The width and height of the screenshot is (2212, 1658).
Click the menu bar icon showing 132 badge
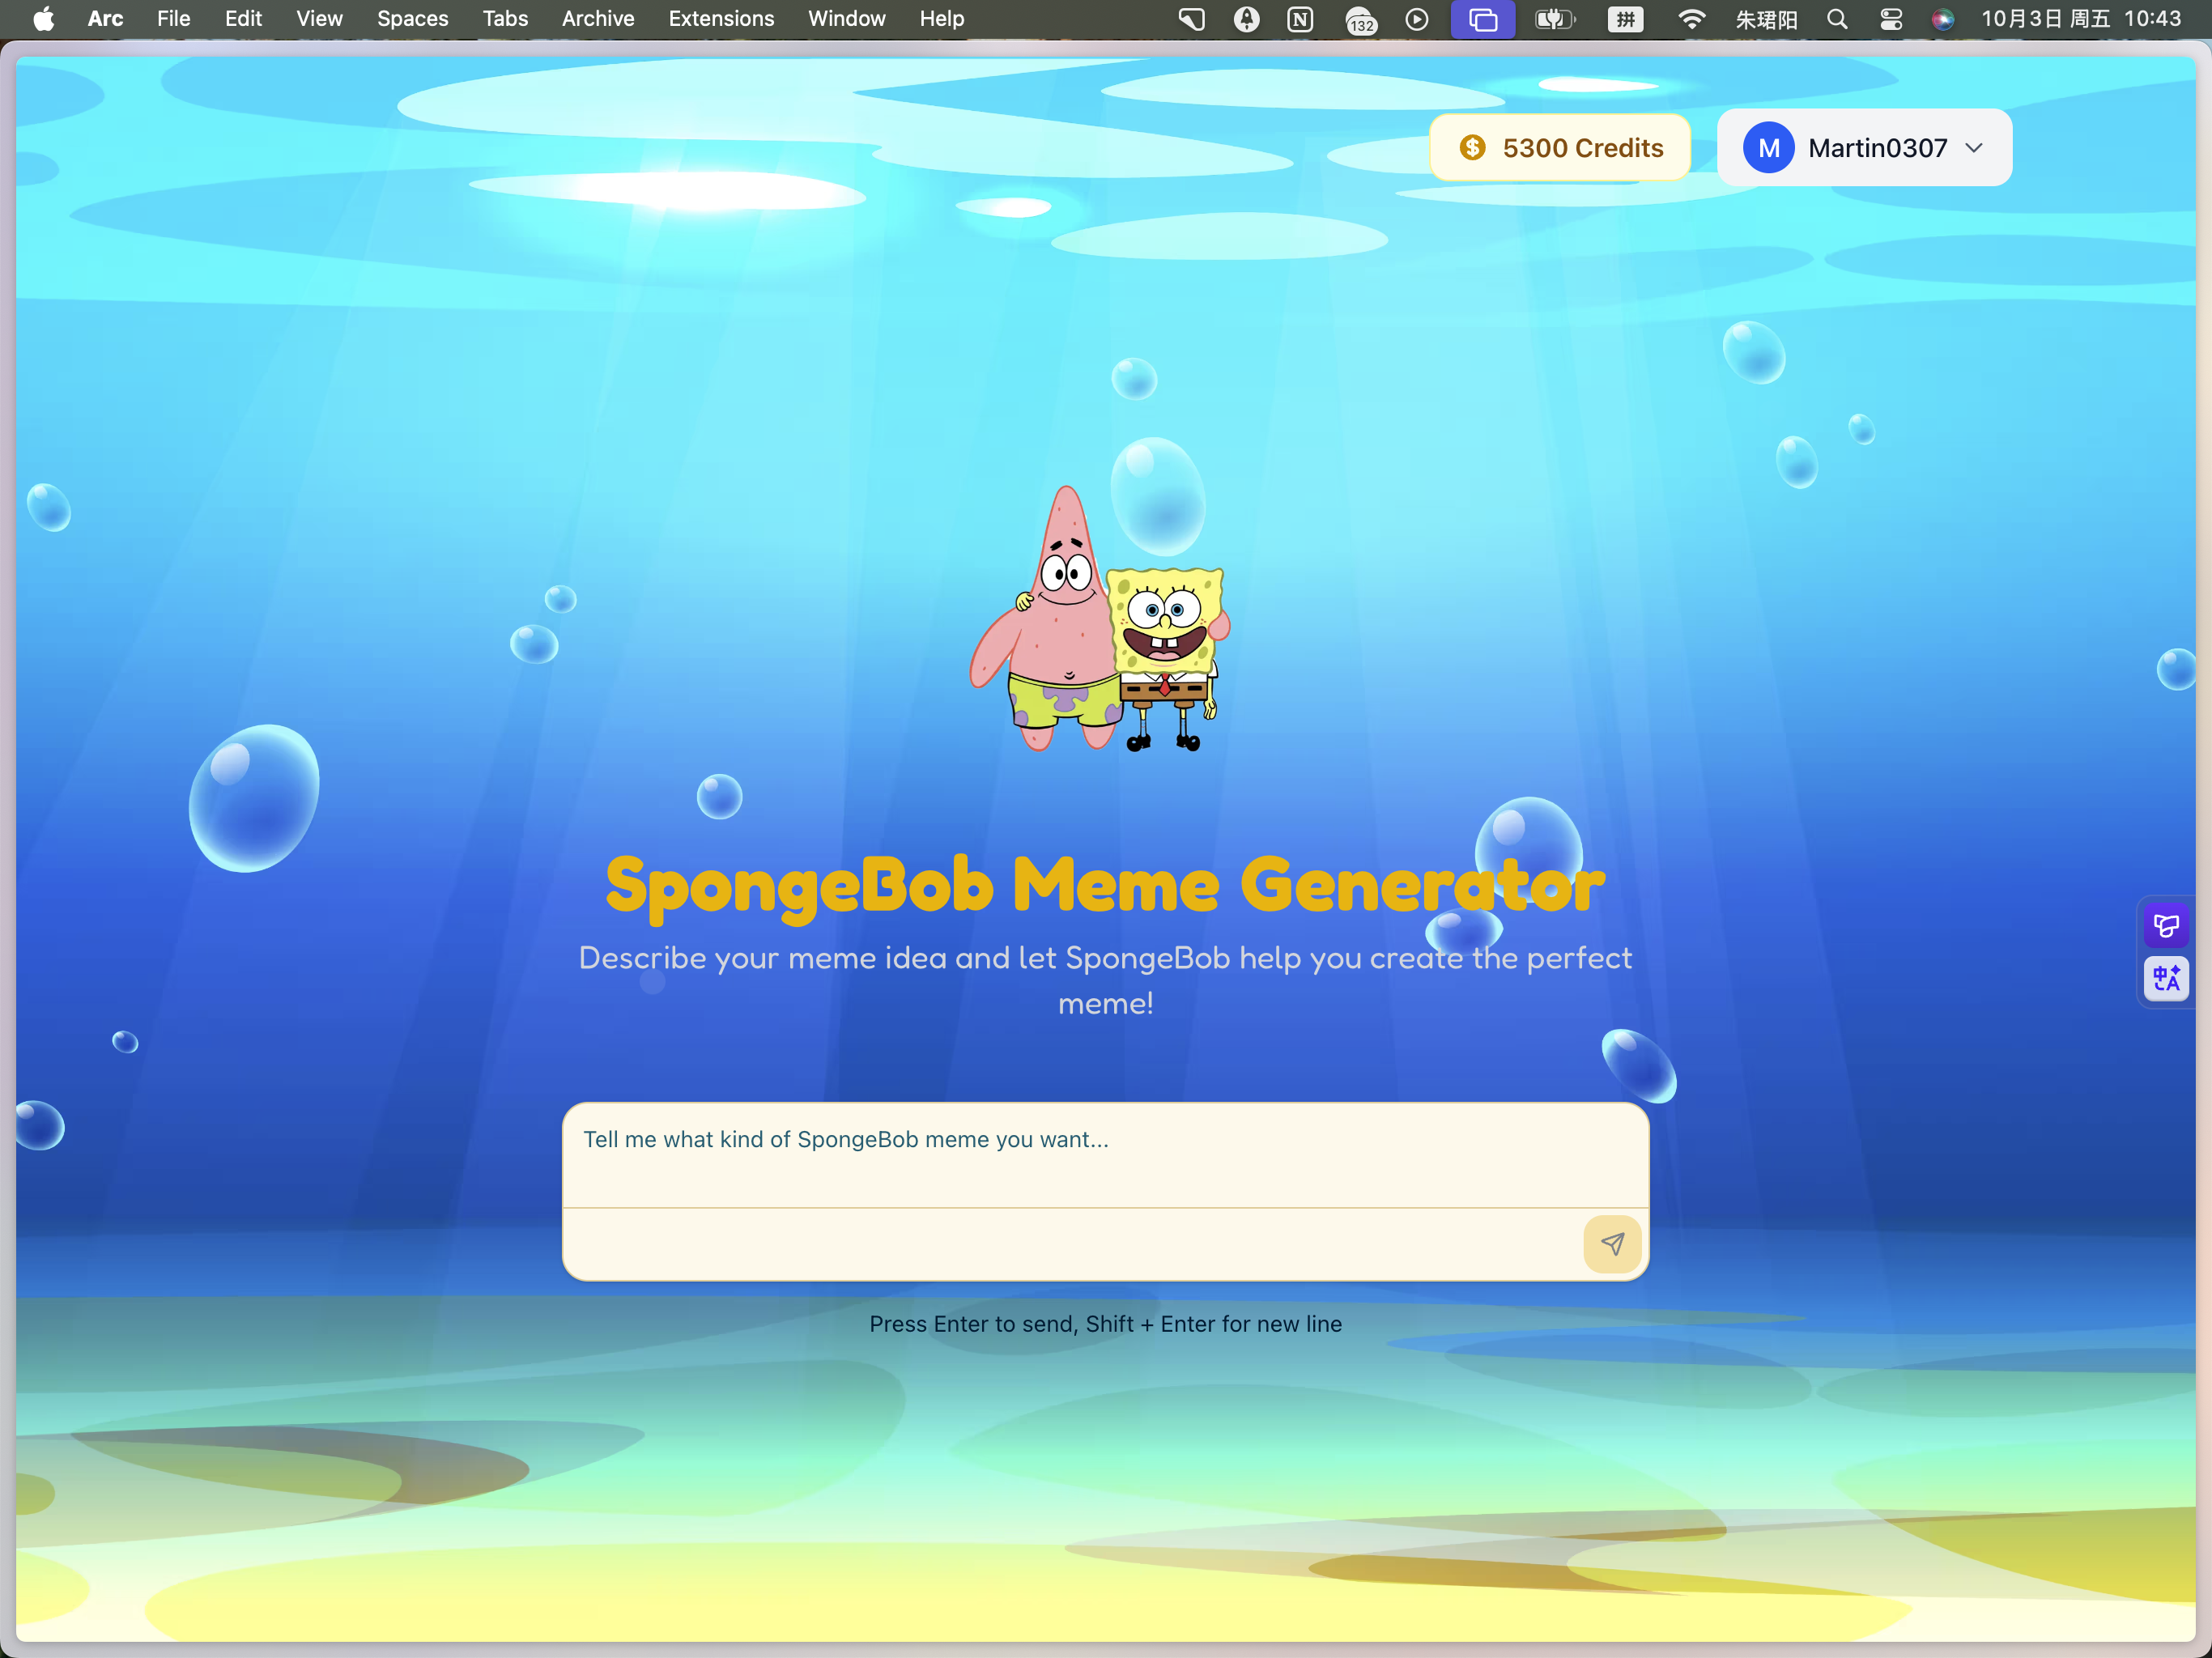click(x=1361, y=20)
